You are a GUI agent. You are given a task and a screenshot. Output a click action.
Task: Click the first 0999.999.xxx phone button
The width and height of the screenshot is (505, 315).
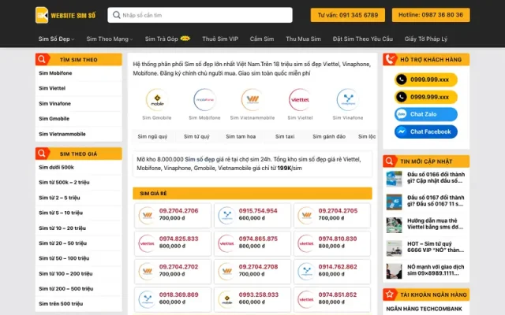pos(426,80)
